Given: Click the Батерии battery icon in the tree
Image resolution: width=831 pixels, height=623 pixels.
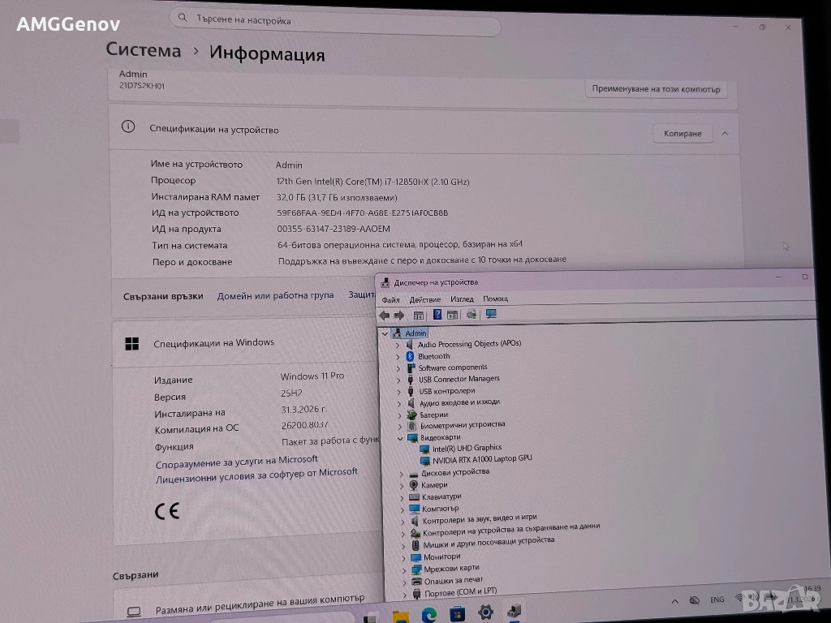Looking at the screenshot, I should [x=411, y=415].
